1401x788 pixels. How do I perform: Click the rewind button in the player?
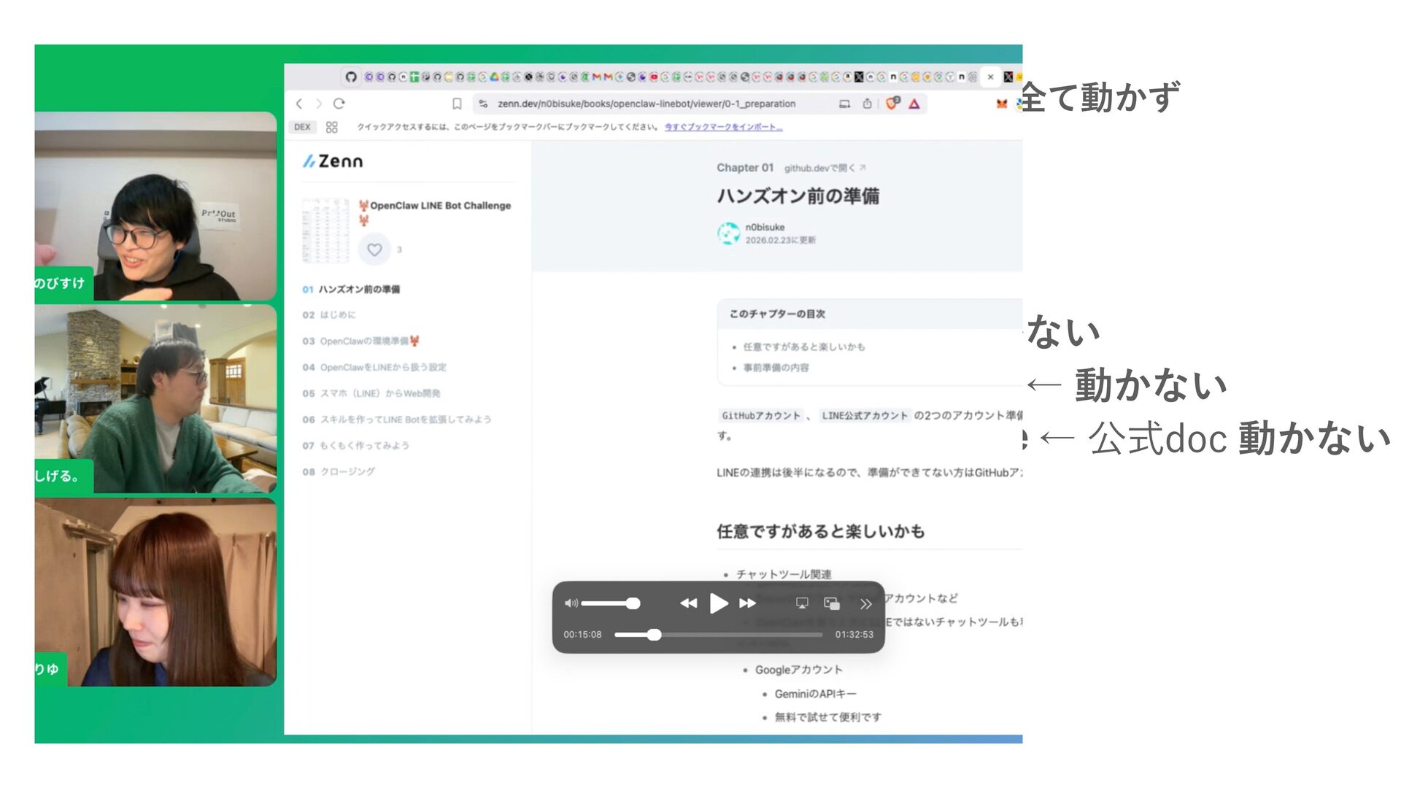[x=688, y=603]
